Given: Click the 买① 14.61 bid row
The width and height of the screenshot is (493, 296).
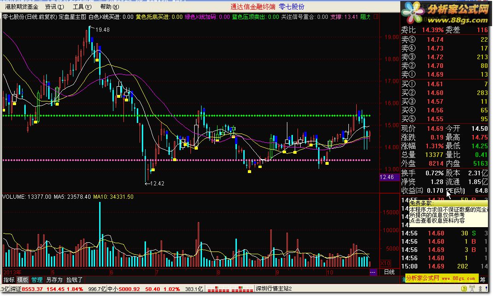Looking at the screenshot, I should [x=444, y=84].
